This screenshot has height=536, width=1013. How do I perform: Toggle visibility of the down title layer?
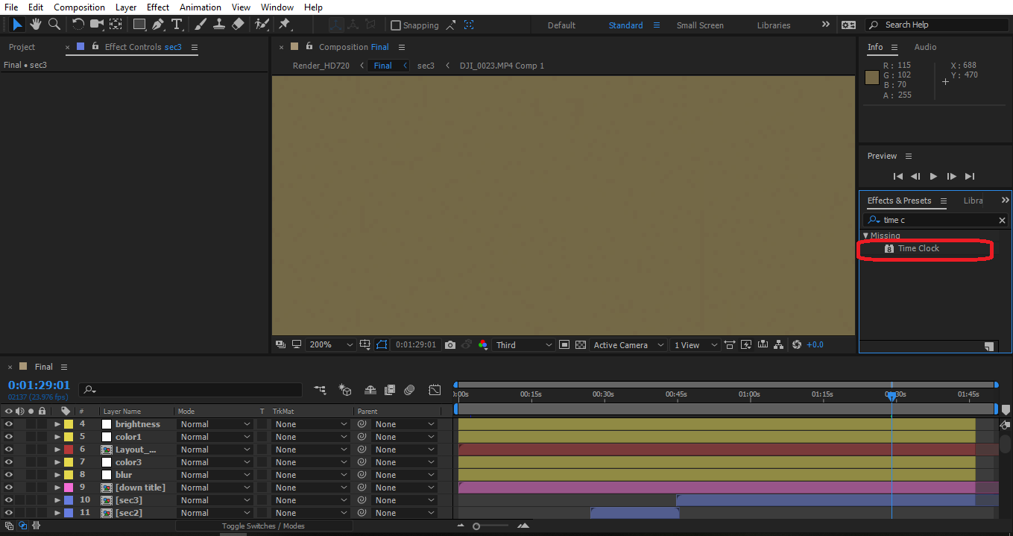[x=9, y=488]
